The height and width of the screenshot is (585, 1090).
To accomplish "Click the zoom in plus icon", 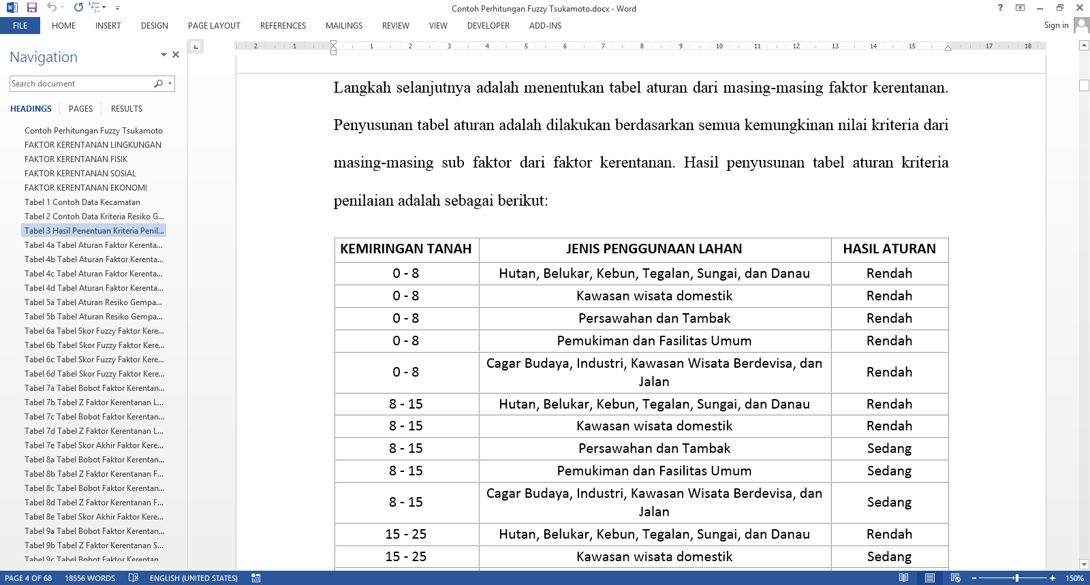I will pyautogui.click(x=1053, y=578).
